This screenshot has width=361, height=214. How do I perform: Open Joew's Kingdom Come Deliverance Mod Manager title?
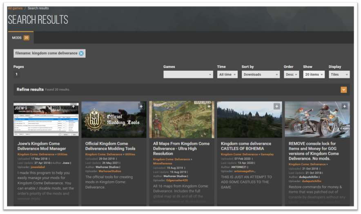42,146
